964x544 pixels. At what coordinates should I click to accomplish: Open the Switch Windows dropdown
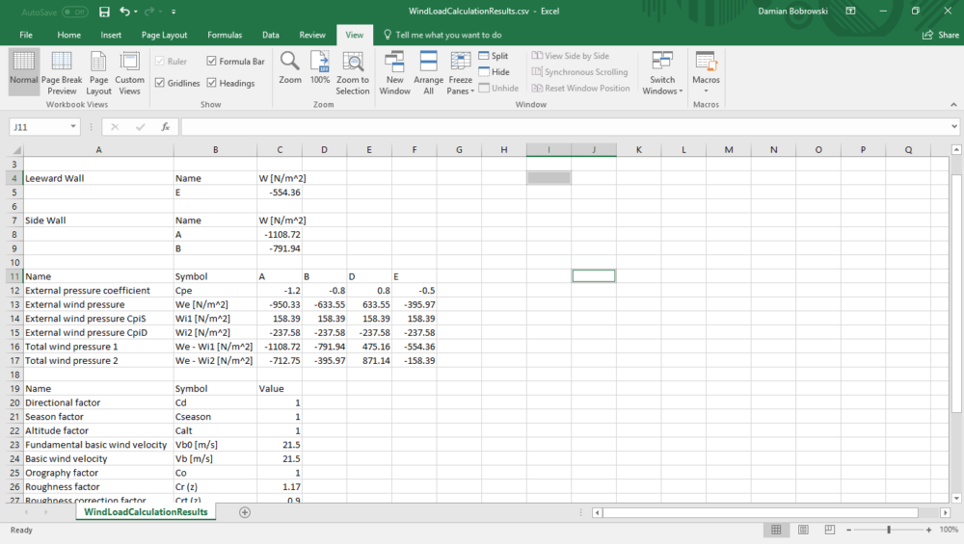[x=662, y=73]
